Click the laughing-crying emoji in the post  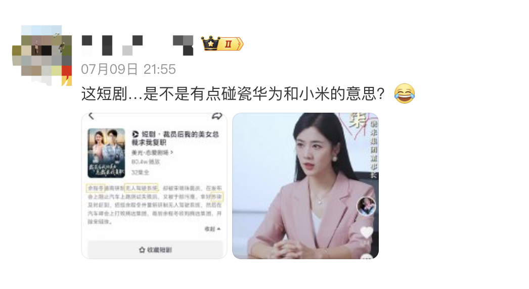[x=405, y=93]
